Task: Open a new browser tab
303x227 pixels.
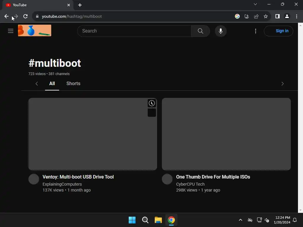Action: click(80, 5)
